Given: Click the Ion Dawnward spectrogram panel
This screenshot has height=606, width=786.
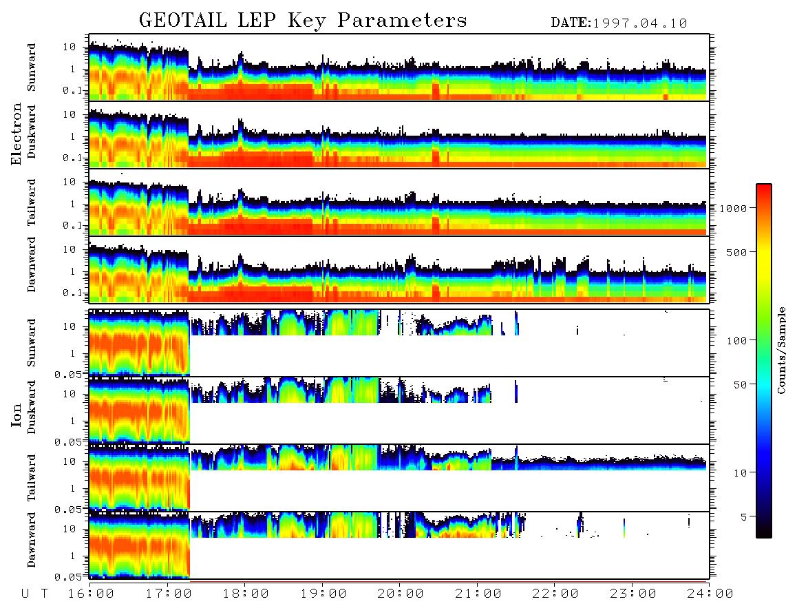Looking at the screenshot, I should click(x=399, y=545).
